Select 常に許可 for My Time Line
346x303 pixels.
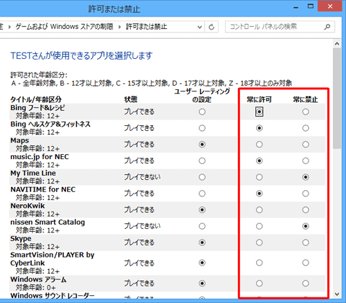pyautogui.click(x=259, y=177)
